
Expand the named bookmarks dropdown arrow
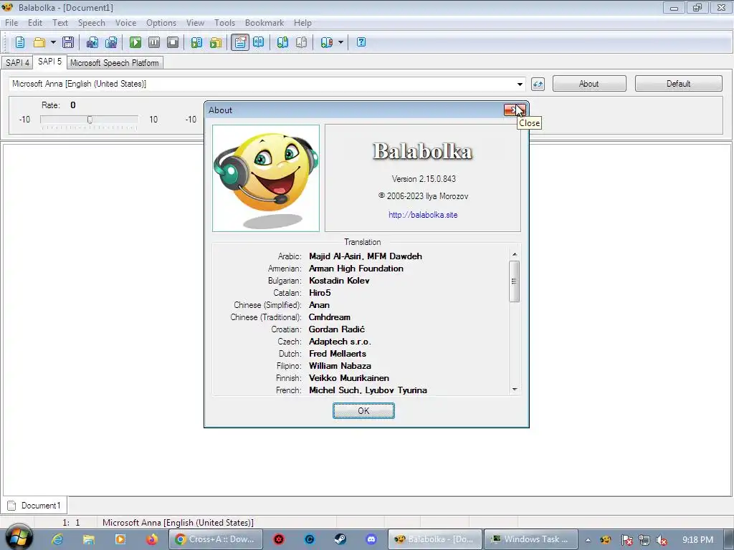coord(340,42)
